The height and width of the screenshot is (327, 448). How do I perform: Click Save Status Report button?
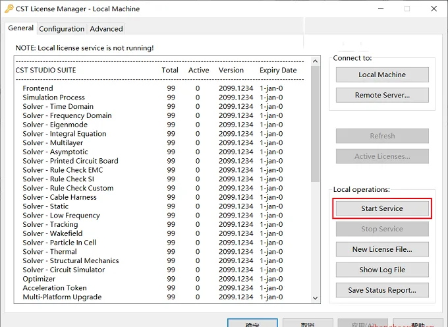pos(382,290)
